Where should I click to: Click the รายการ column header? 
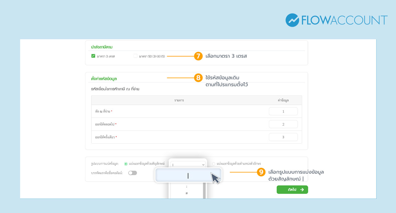pyautogui.click(x=179, y=100)
